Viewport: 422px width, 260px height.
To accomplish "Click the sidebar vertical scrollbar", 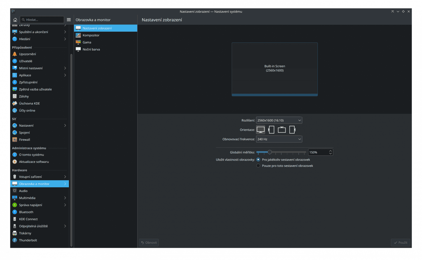I will (x=71, y=150).
